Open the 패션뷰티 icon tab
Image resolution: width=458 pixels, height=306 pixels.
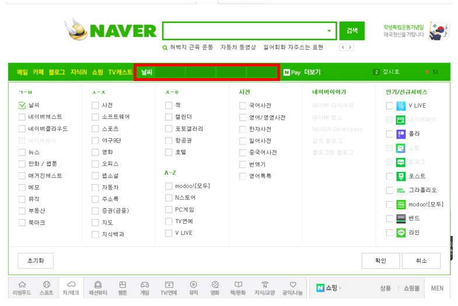pos(98,288)
